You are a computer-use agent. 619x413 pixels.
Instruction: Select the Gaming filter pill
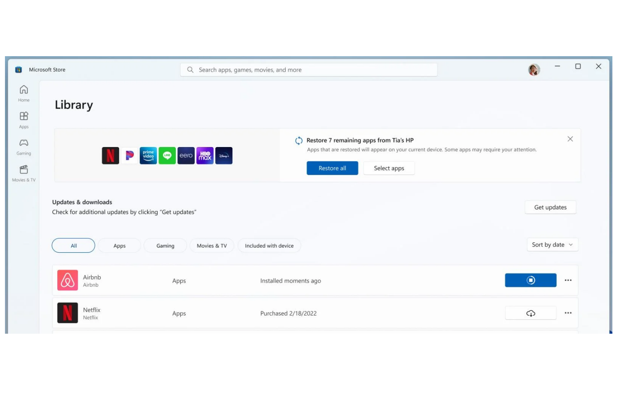pos(165,245)
